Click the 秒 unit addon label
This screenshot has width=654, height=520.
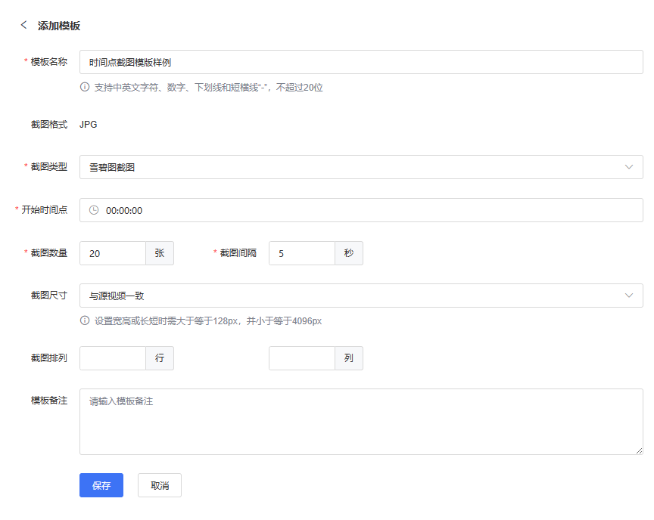(349, 253)
